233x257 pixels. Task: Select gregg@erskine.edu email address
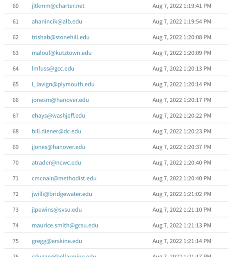[57, 241]
